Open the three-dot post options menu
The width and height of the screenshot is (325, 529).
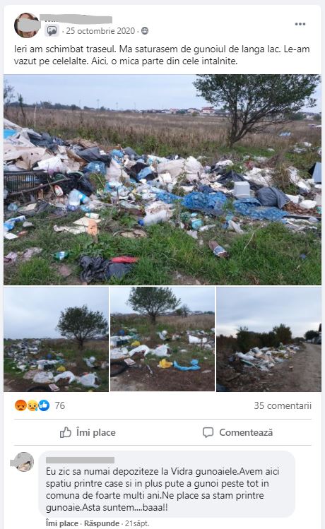pyautogui.click(x=300, y=24)
